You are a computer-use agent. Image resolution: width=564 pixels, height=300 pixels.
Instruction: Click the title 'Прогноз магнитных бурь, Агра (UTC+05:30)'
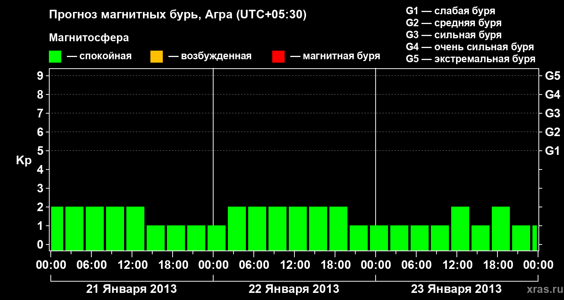(x=178, y=15)
